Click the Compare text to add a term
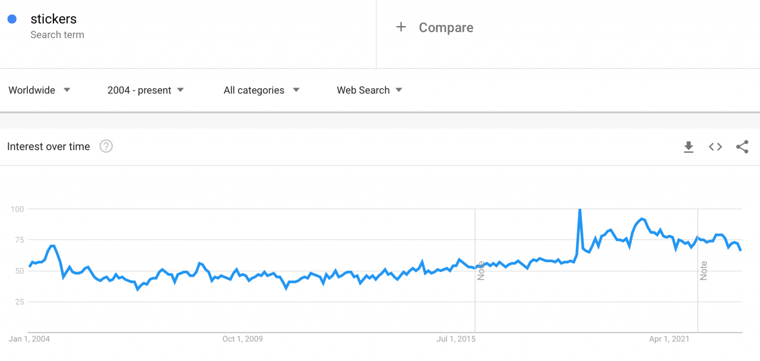 (446, 28)
